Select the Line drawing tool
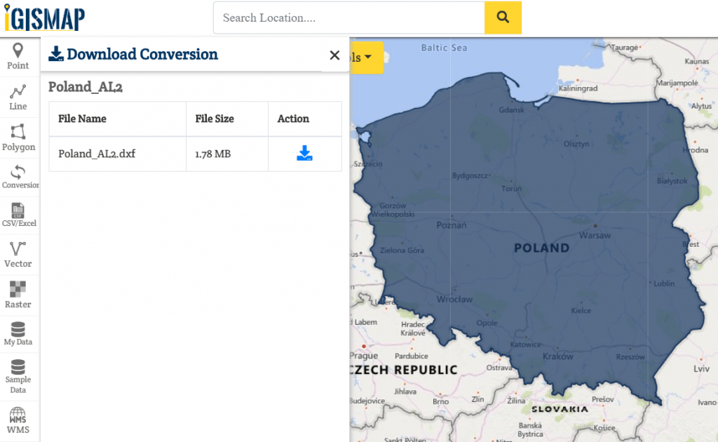The width and height of the screenshot is (718, 442). coord(18,98)
